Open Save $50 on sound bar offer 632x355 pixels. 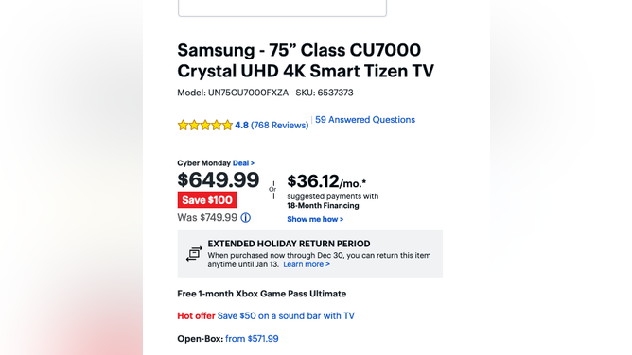(x=286, y=316)
